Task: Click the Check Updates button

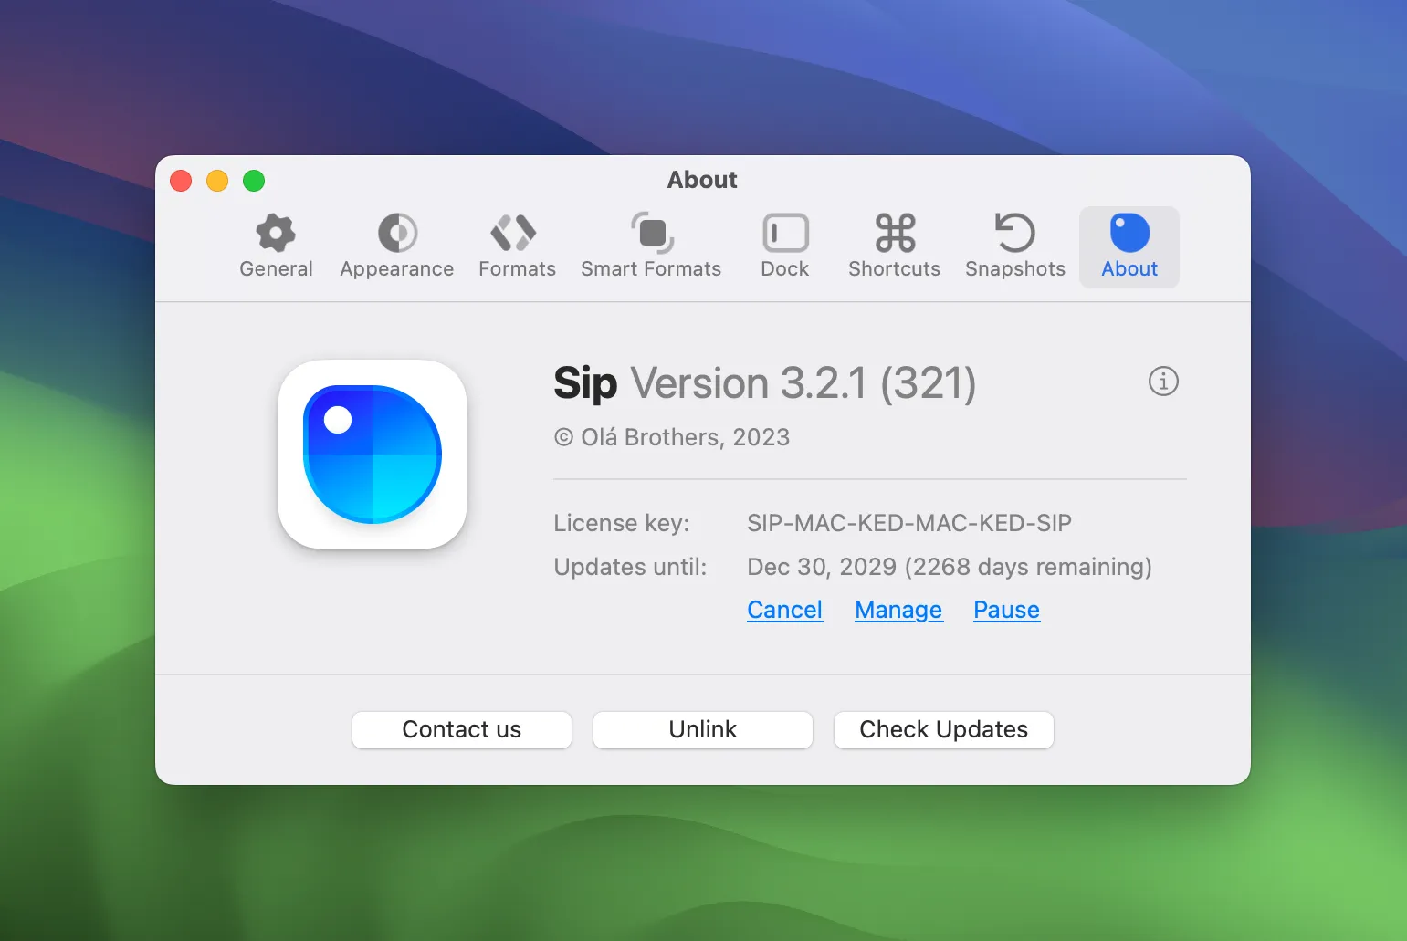Action: [944, 729]
